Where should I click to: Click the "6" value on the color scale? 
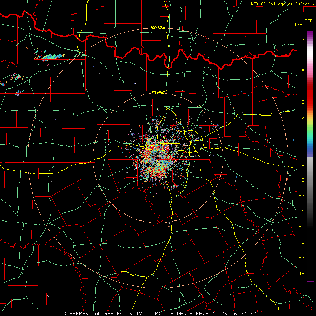click(x=303, y=55)
